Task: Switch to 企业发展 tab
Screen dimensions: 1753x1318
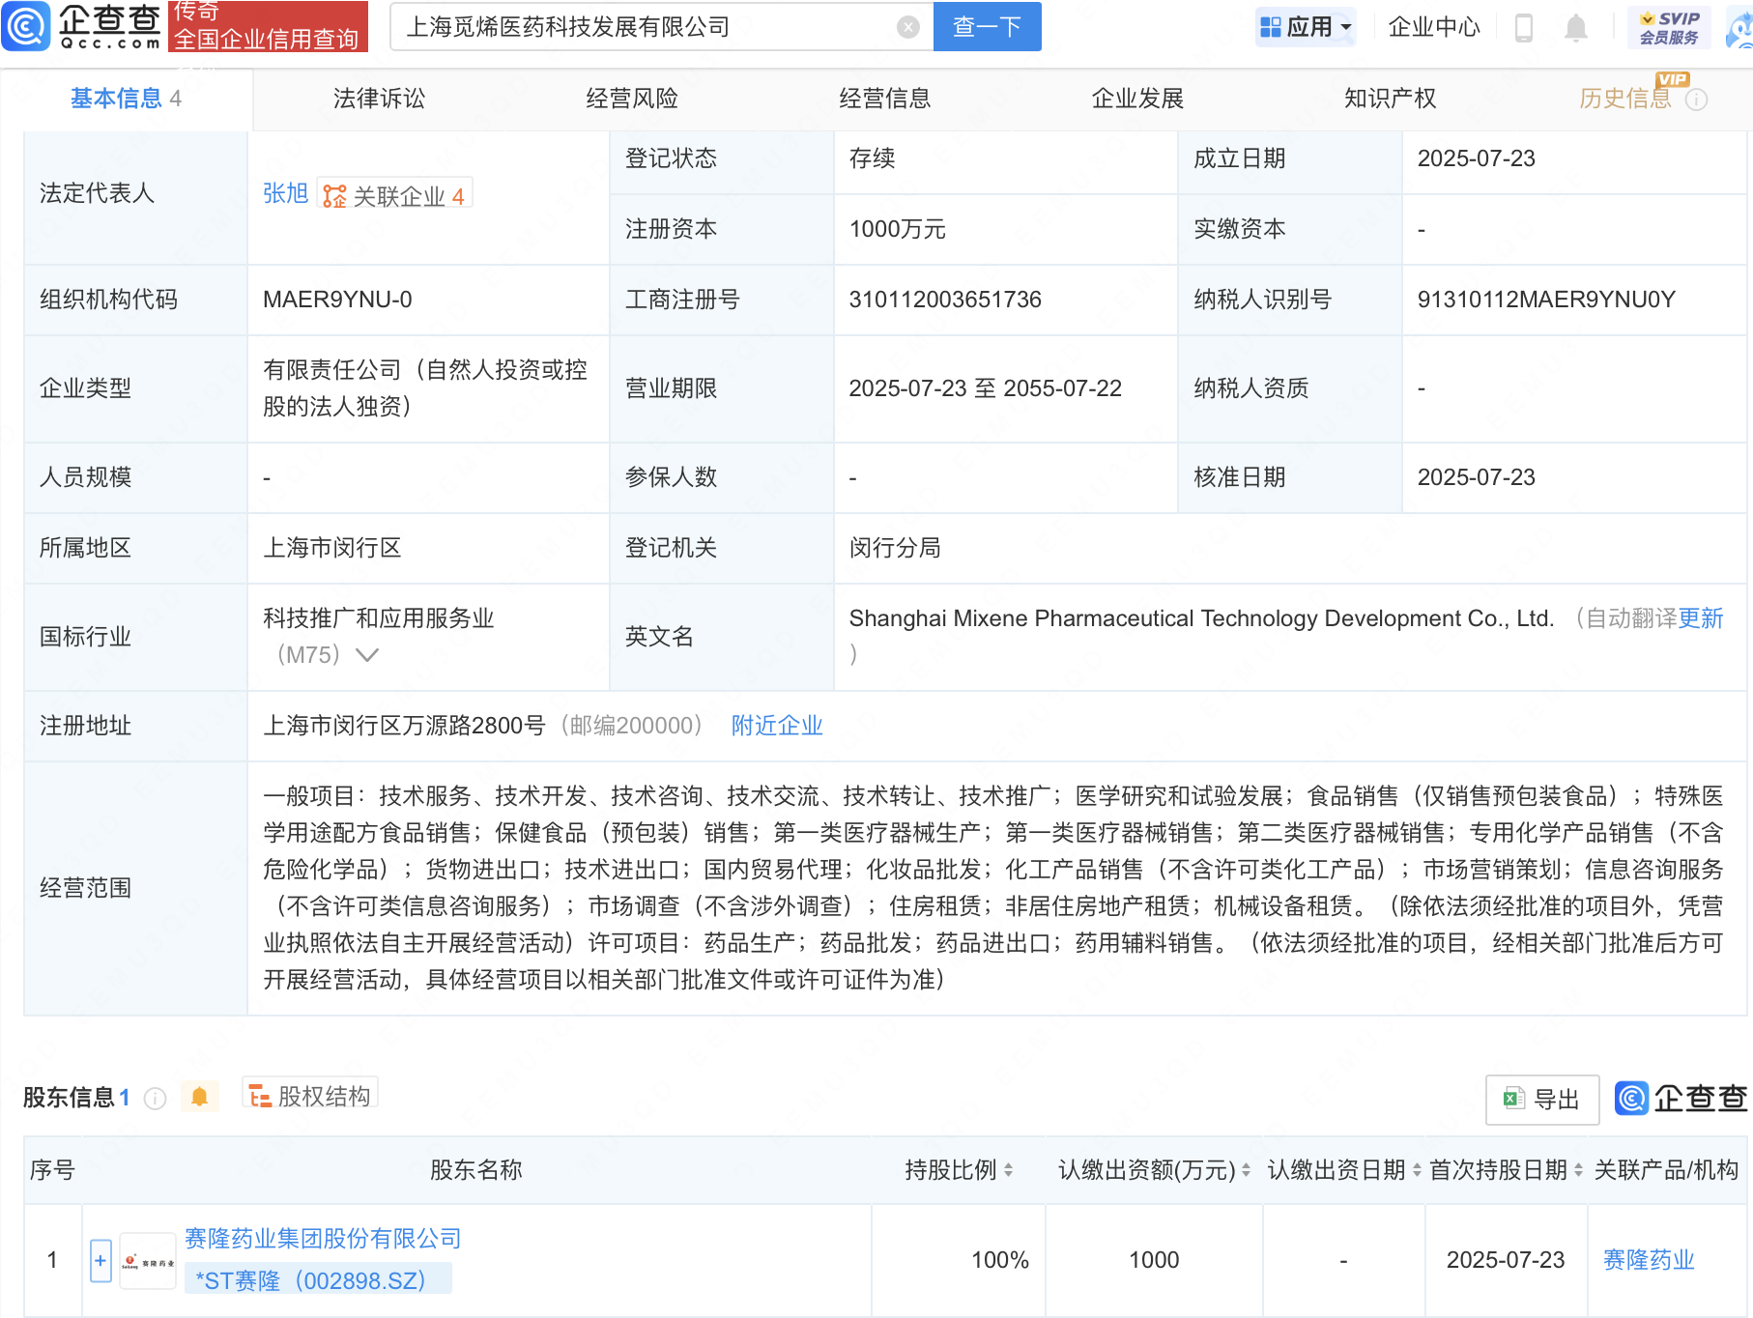Action: (1137, 99)
